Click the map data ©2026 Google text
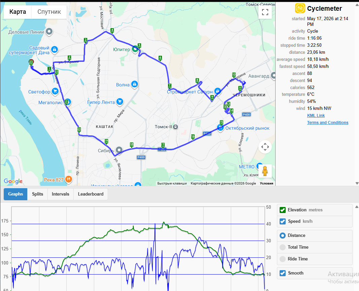The height and width of the screenshot is (291, 359). pos(223,183)
